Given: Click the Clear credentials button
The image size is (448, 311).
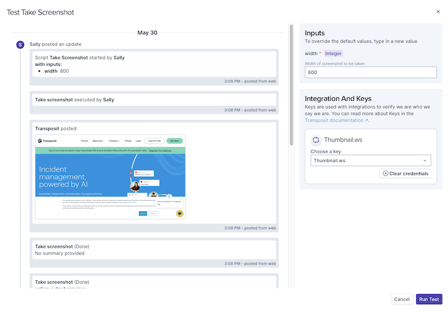Looking at the screenshot, I should click(x=405, y=173).
